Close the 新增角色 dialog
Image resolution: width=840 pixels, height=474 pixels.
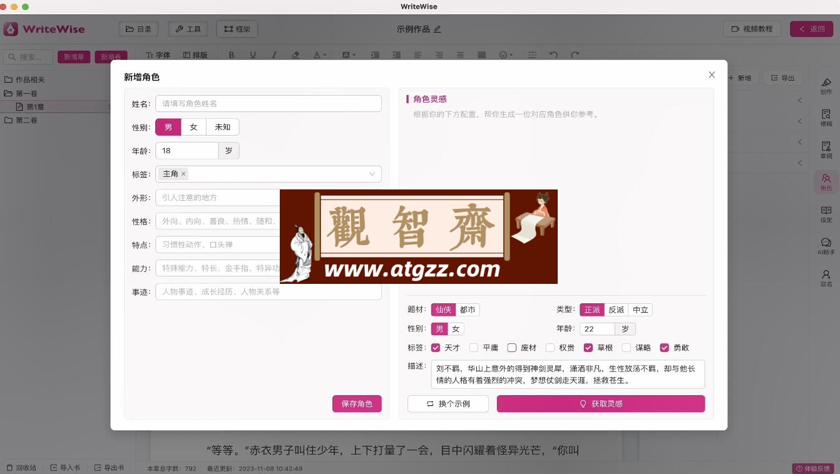point(712,74)
